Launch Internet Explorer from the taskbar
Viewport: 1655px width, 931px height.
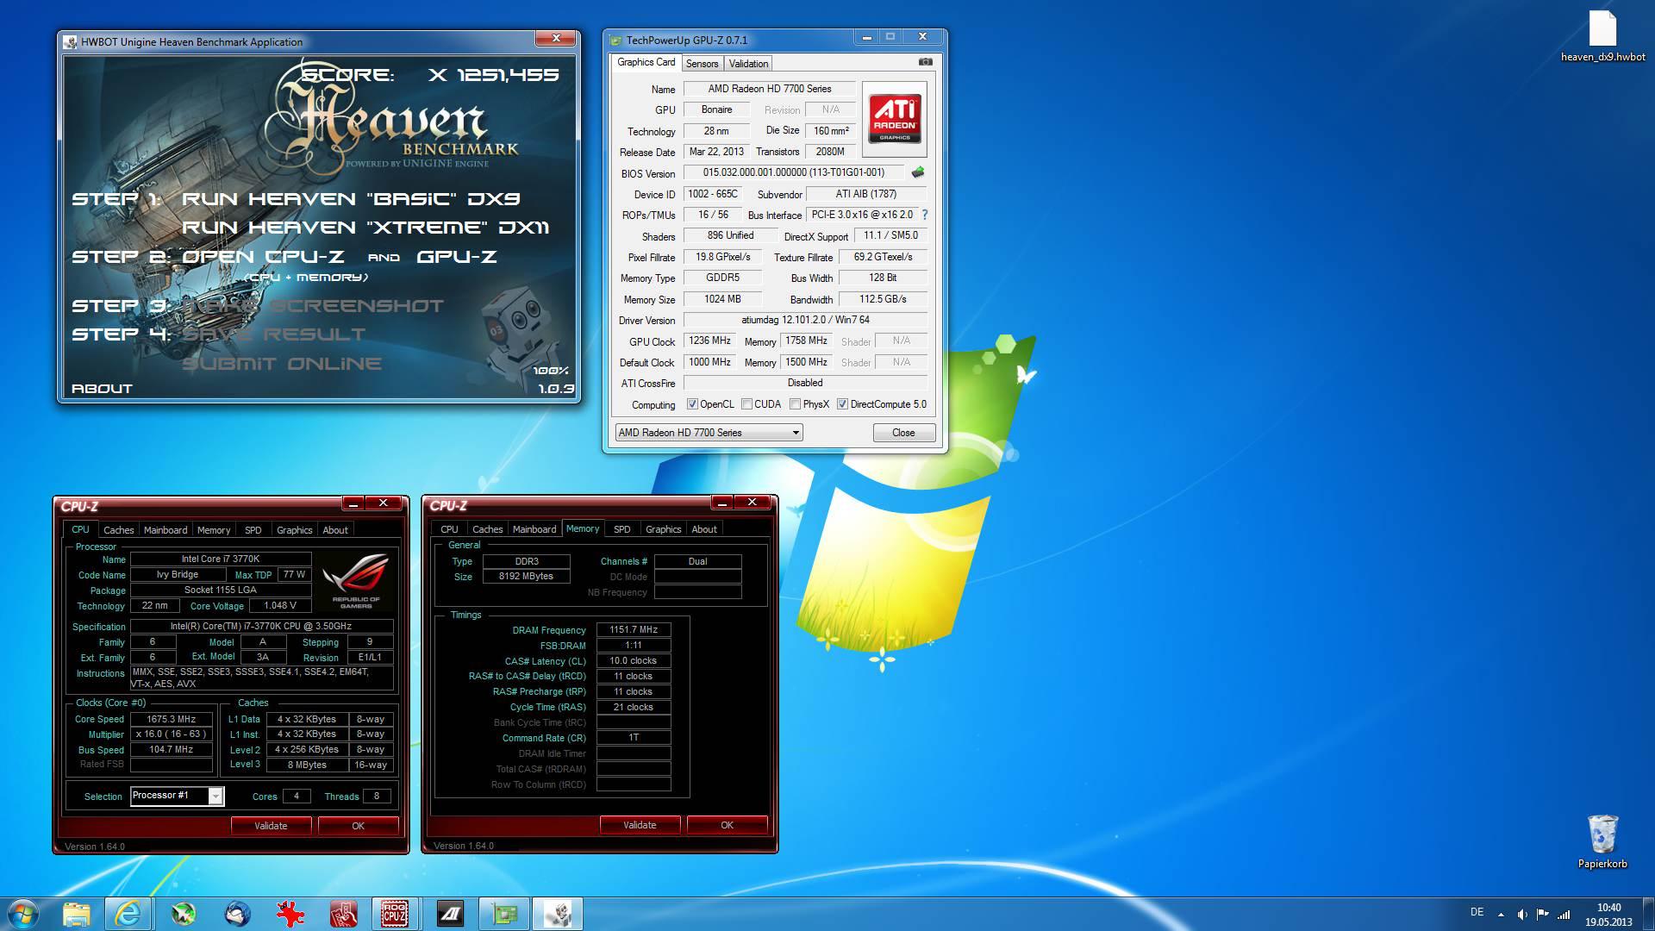[128, 914]
